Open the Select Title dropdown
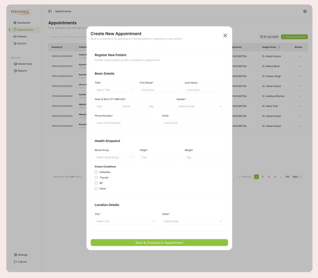318x278 pixels. click(x=114, y=90)
